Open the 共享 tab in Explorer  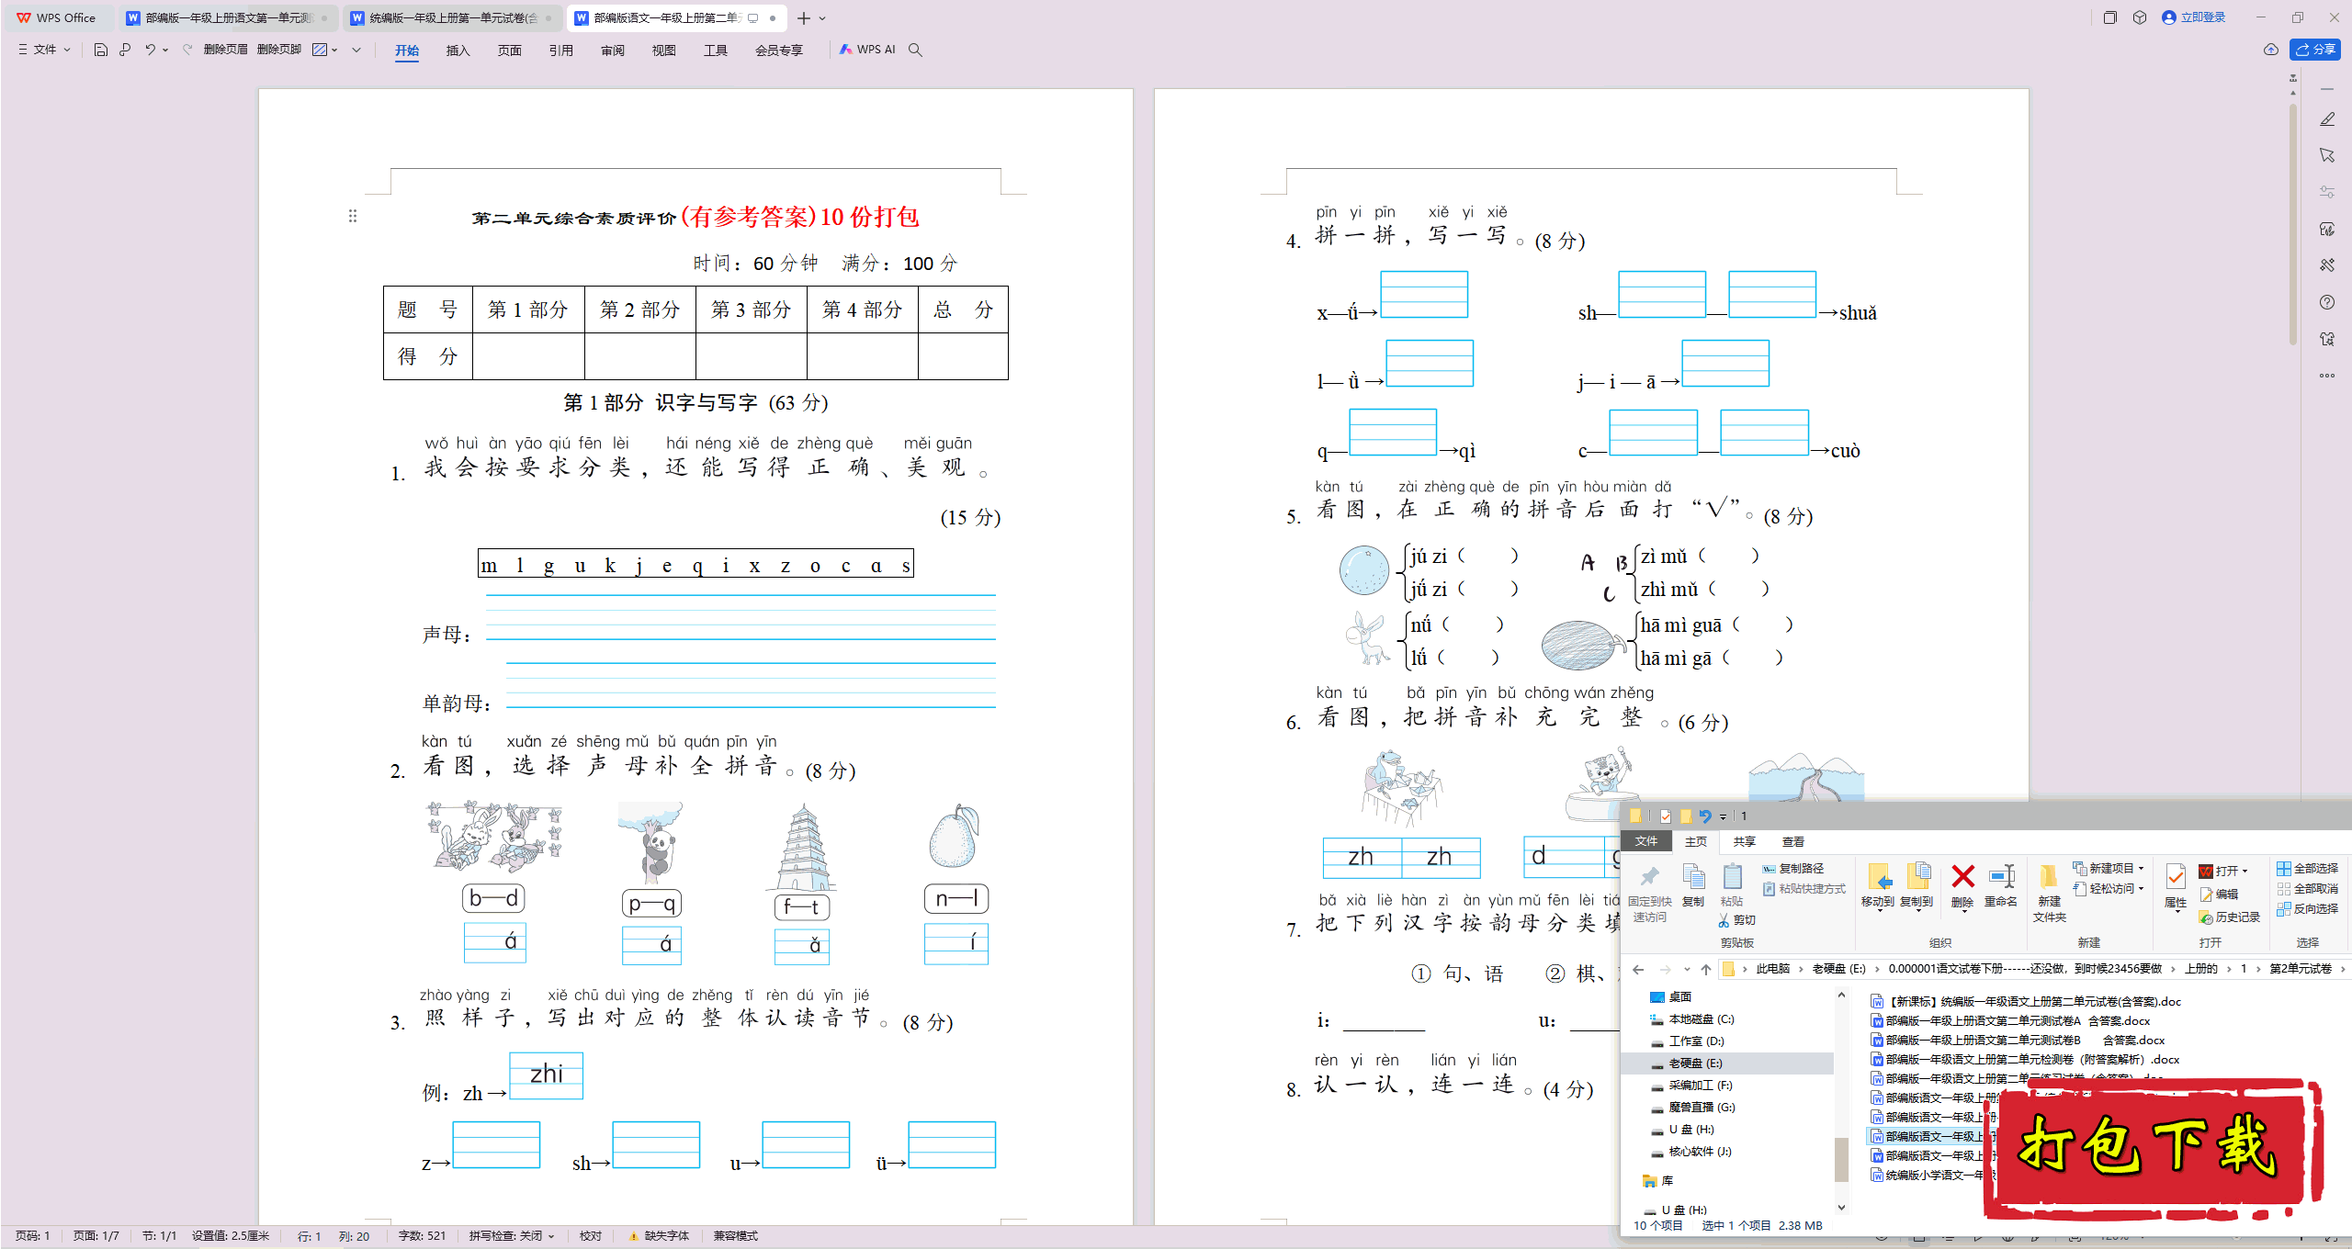1745,841
